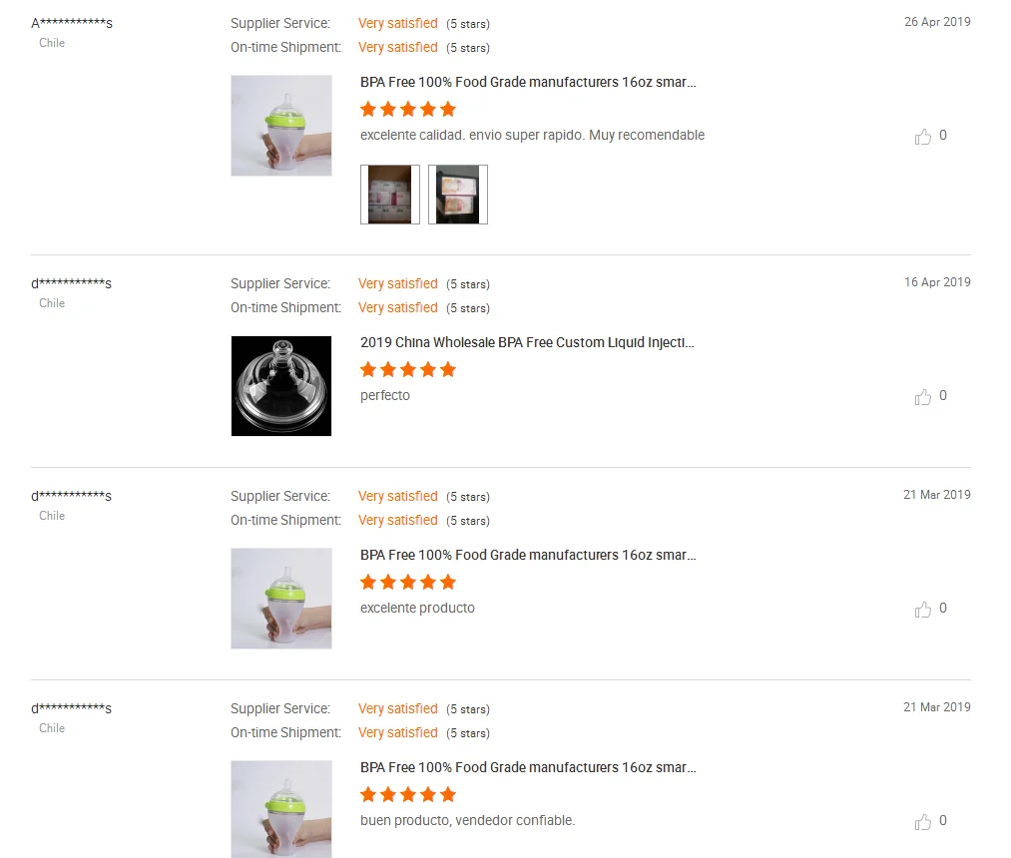Select reviewer name A***********s
The width and height of the screenshot is (1011, 858).
pos(72,23)
